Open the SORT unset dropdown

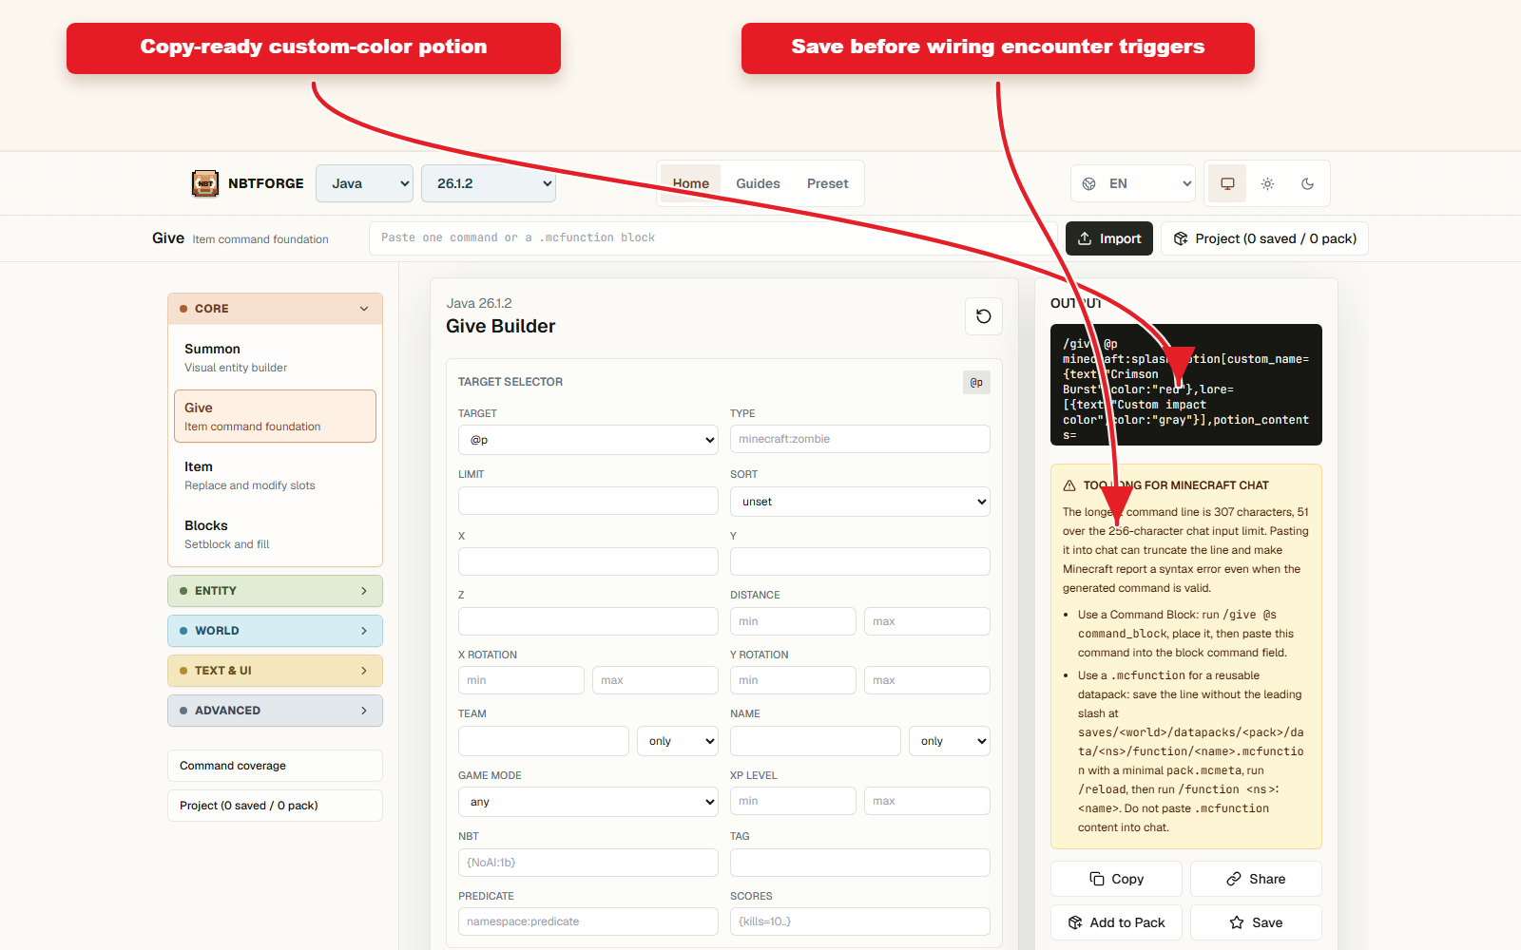(860, 502)
